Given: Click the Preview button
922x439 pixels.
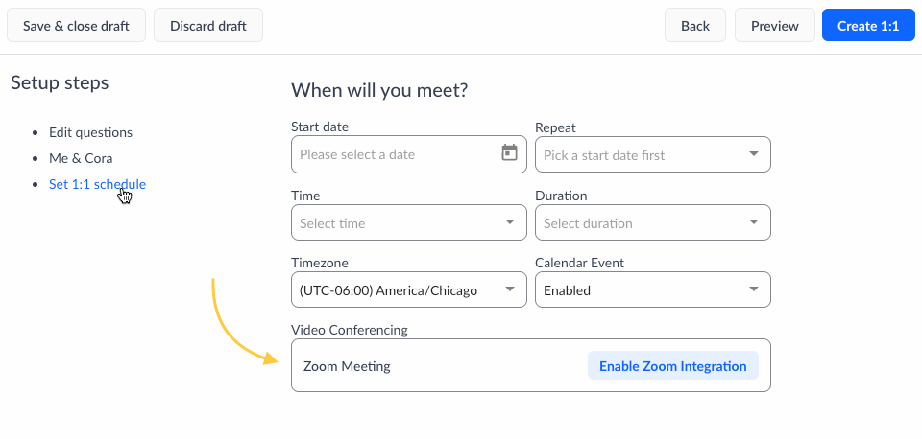Looking at the screenshot, I should coord(774,26).
